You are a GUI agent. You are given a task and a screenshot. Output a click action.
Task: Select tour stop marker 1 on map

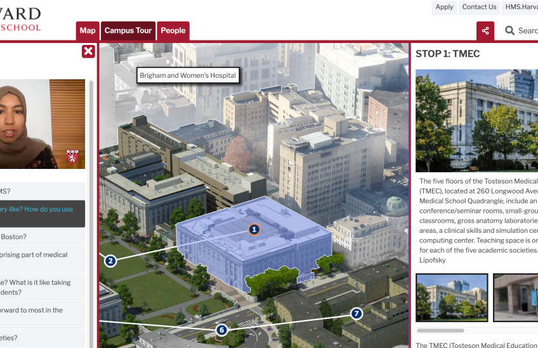point(254,229)
